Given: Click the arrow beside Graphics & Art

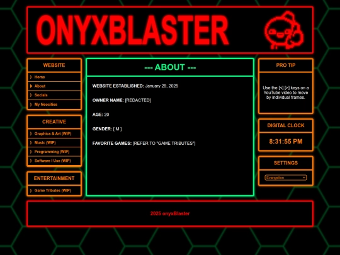Looking at the screenshot, I should pos(31,133).
